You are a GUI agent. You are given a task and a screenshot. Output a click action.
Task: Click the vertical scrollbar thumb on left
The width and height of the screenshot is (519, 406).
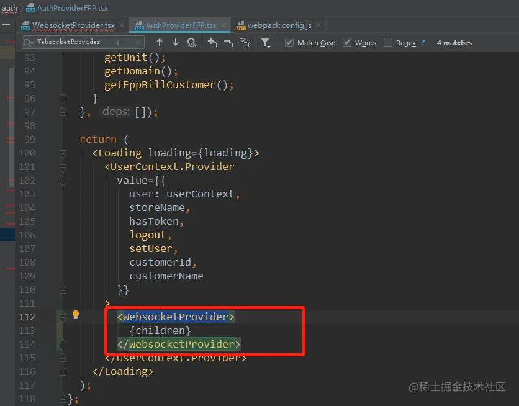click(x=12, y=127)
